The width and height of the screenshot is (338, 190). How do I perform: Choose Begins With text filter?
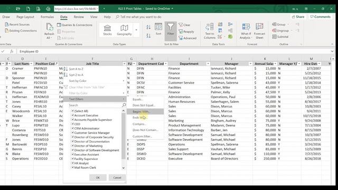pos(145,111)
